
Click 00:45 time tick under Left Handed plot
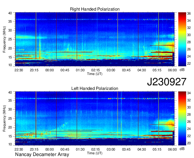[65, 149]
